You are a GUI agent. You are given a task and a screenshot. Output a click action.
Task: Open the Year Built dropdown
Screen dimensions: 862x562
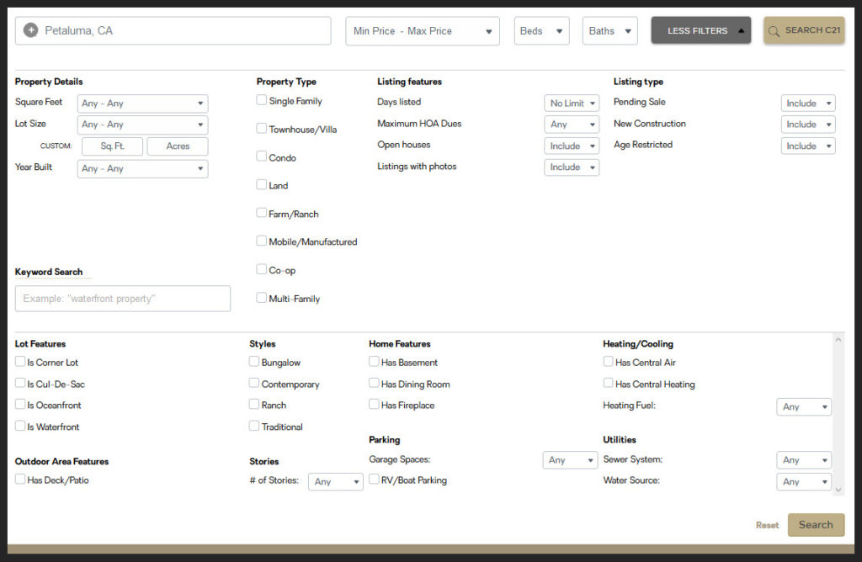[142, 168]
